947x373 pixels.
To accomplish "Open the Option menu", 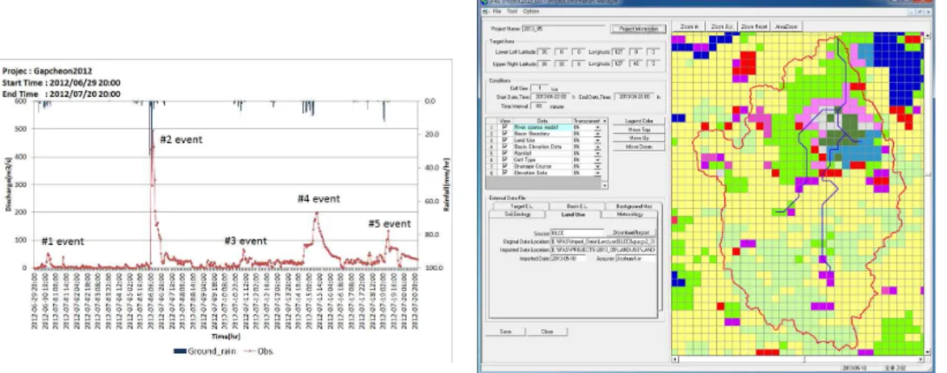I will click(x=530, y=12).
